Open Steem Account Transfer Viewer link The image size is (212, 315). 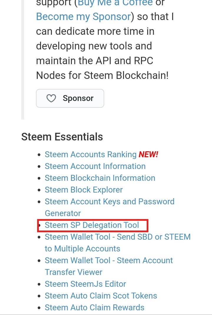click(x=109, y=266)
